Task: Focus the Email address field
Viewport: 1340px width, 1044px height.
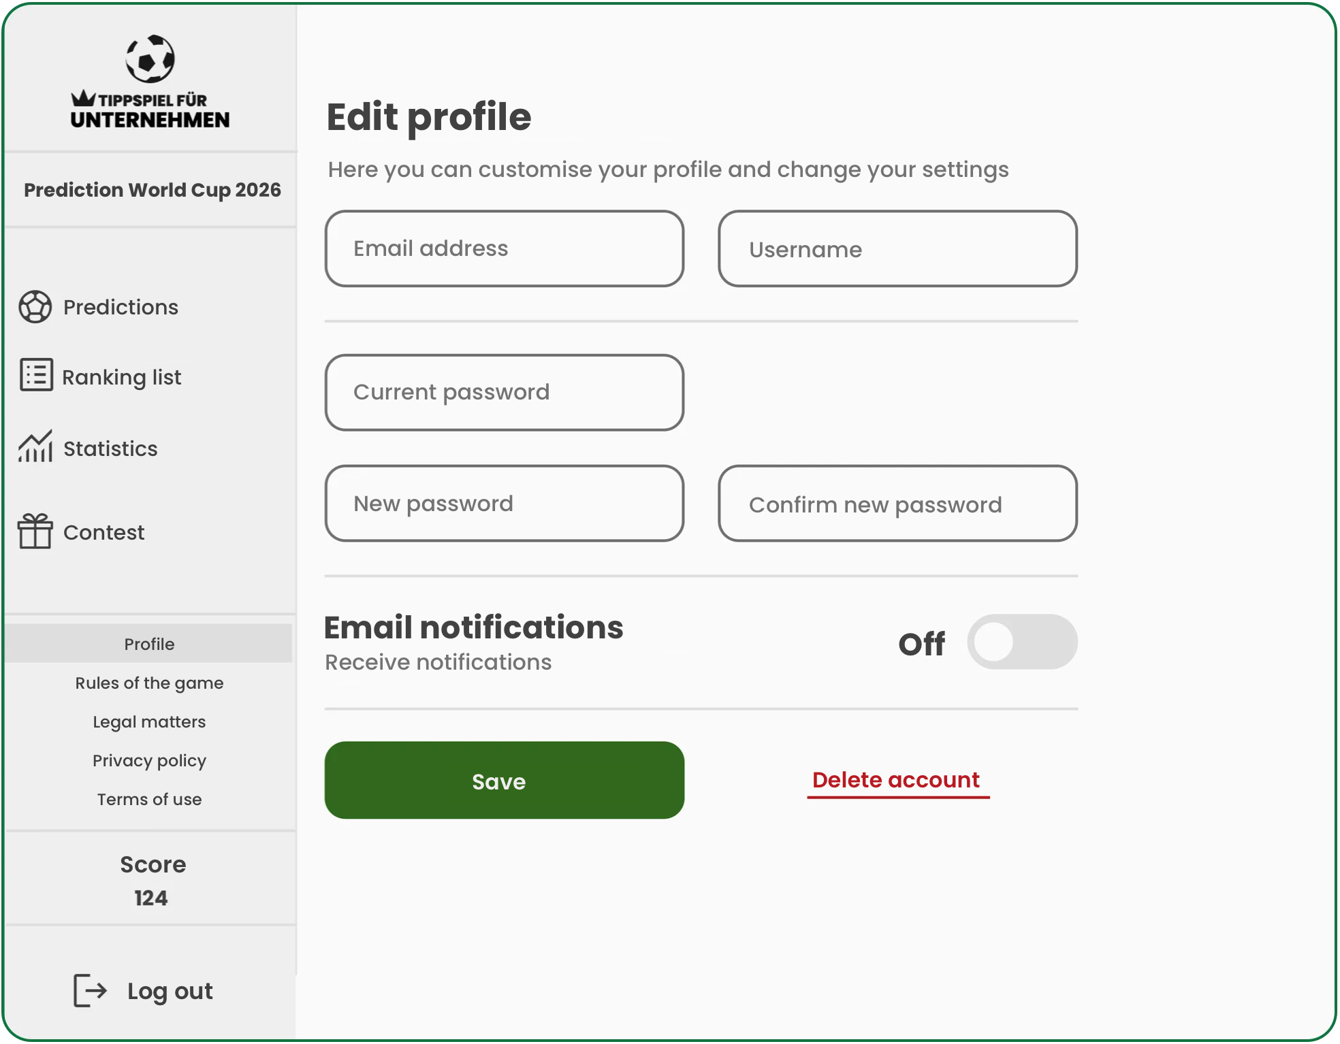Action: click(x=505, y=248)
